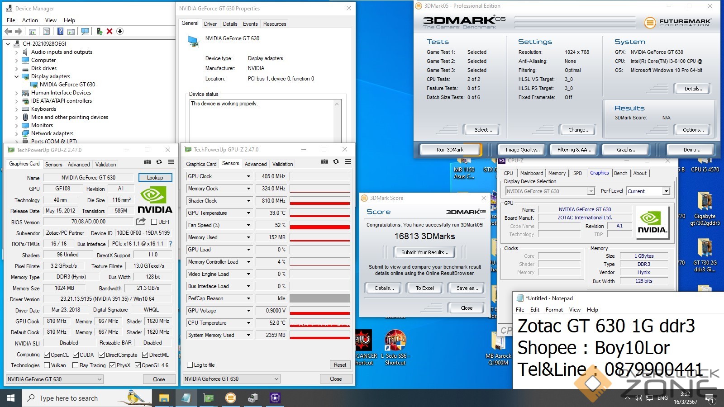The width and height of the screenshot is (724, 407).
Task: Open File Explorer from the taskbar
Action: [164, 398]
